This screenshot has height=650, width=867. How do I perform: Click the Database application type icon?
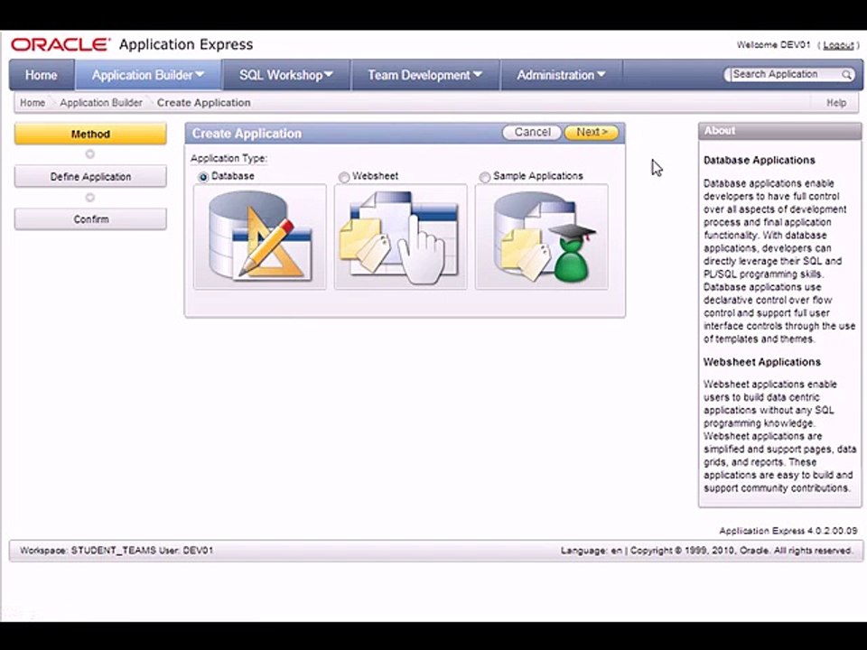coord(260,237)
